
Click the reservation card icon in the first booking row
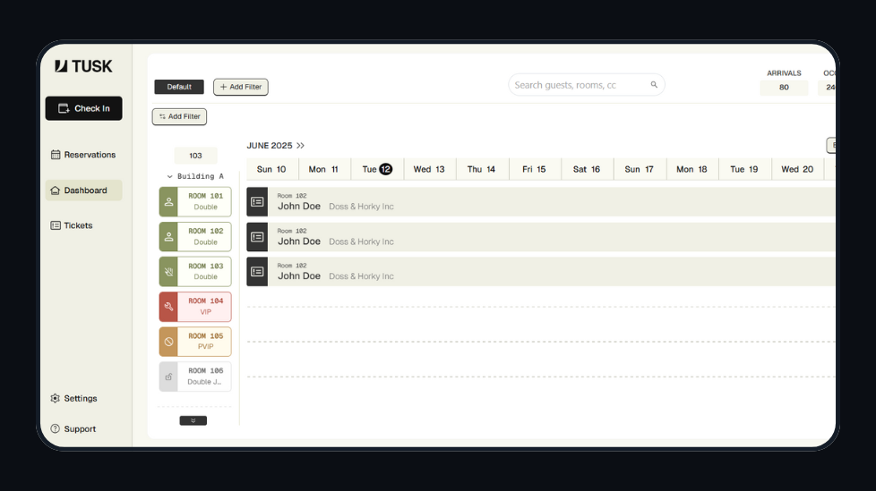click(x=257, y=202)
